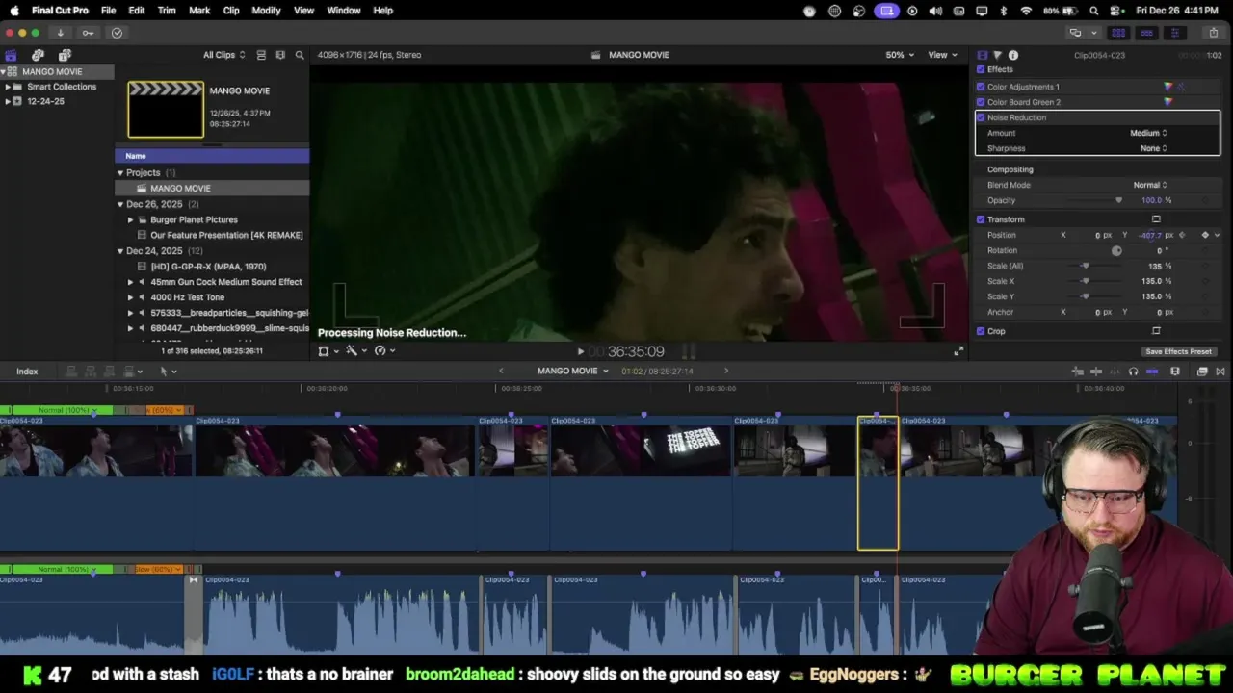Toggle the Effects checkbox
The height and width of the screenshot is (693, 1233).
click(981, 69)
